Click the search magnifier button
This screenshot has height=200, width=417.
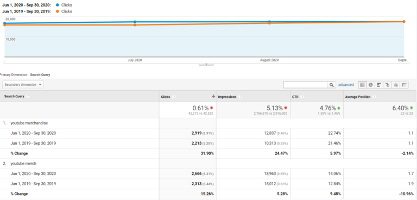click(331, 85)
